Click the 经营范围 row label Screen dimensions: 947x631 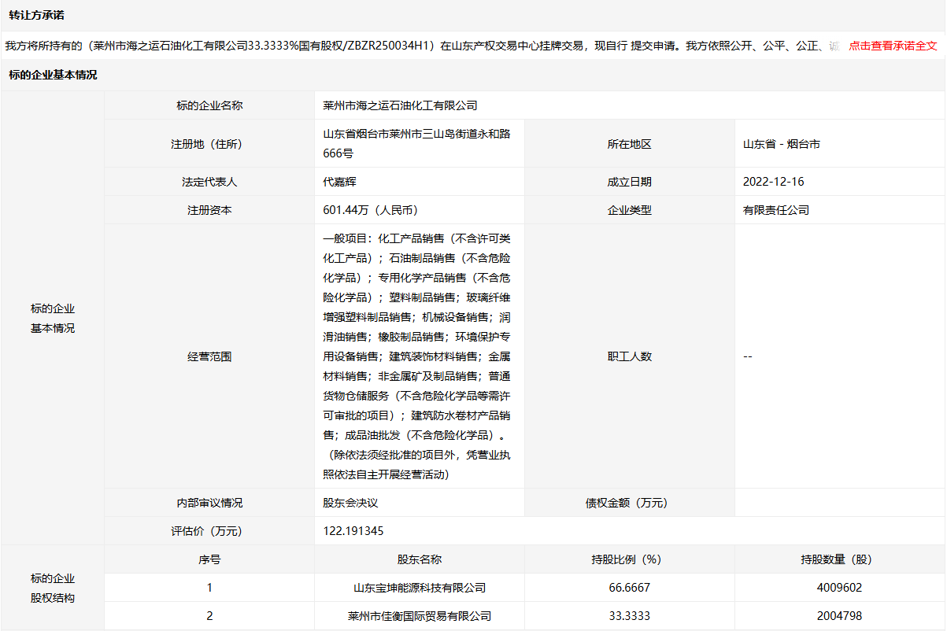[209, 356]
